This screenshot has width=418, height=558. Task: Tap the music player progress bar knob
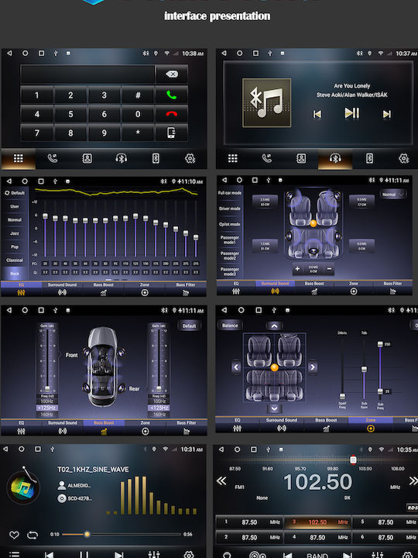click(x=87, y=534)
